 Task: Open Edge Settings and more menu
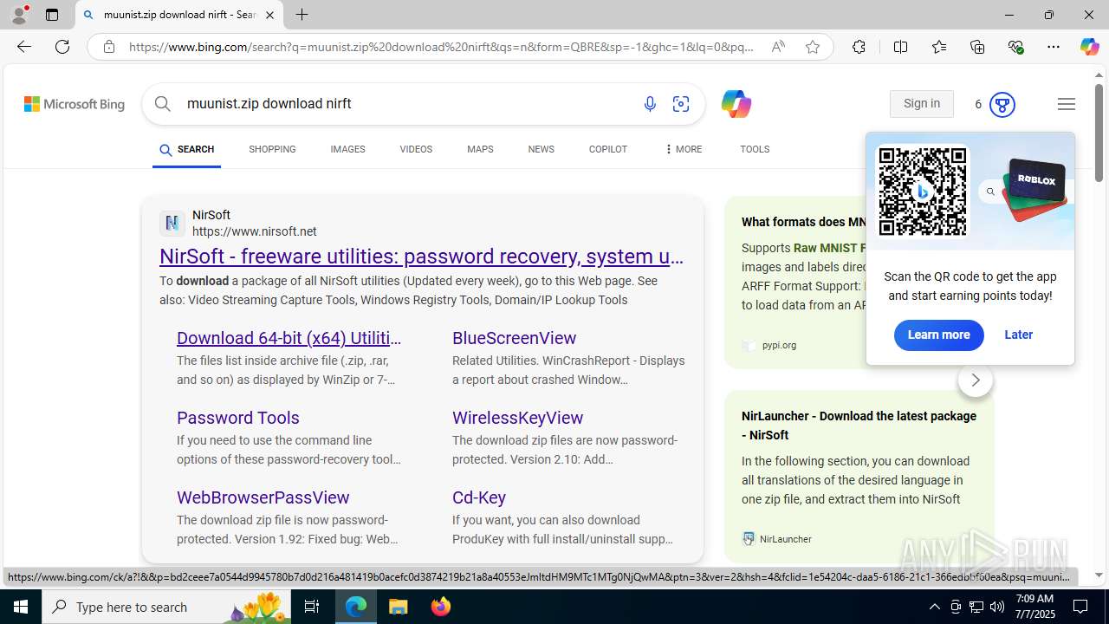point(1054,47)
